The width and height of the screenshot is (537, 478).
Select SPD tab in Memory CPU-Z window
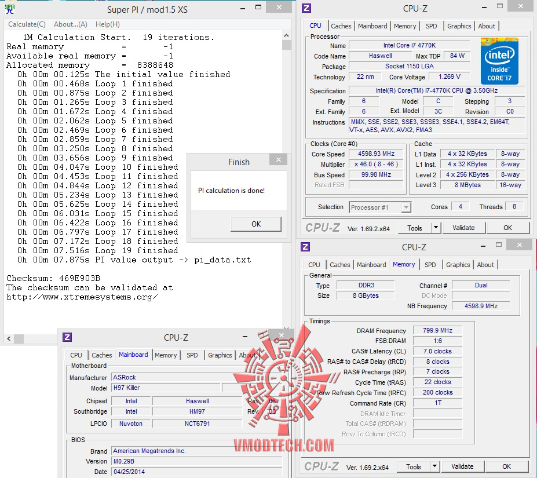[x=430, y=265]
